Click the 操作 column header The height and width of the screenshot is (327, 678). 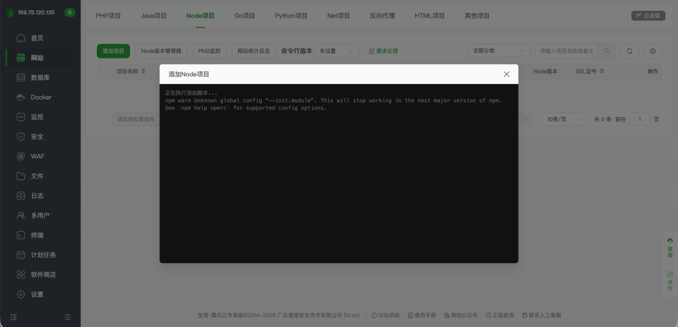tap(652, 72)
